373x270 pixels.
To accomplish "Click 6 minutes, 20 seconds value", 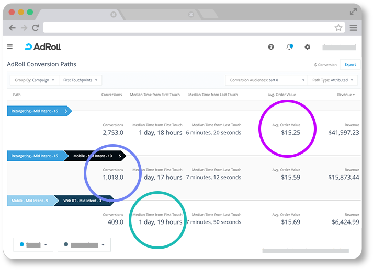I will tap(213, 133).
